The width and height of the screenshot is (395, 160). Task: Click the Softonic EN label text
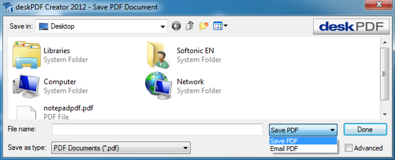pyautogui.click(x=195, y=51)
